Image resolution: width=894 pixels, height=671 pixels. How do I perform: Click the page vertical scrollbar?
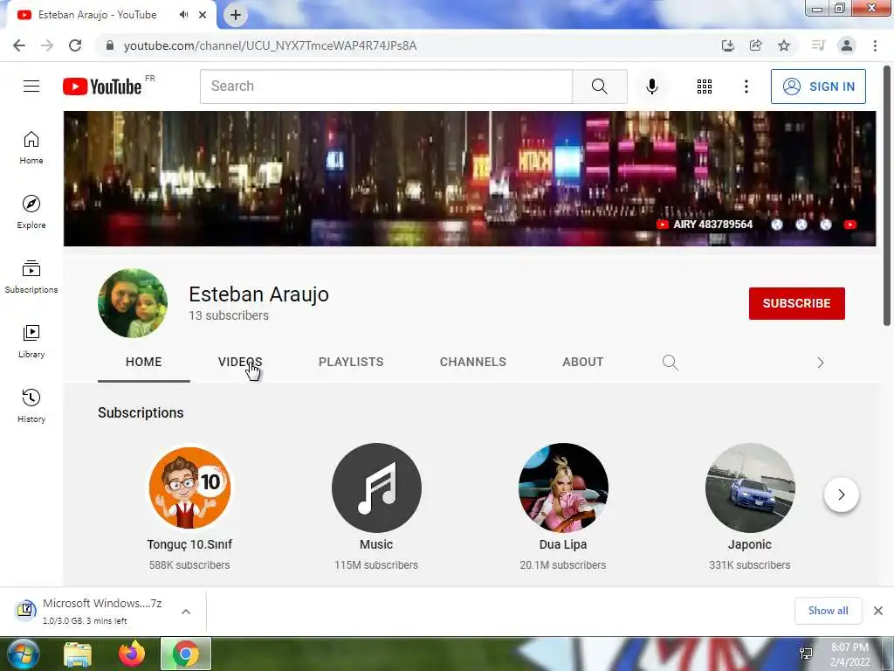887,197
